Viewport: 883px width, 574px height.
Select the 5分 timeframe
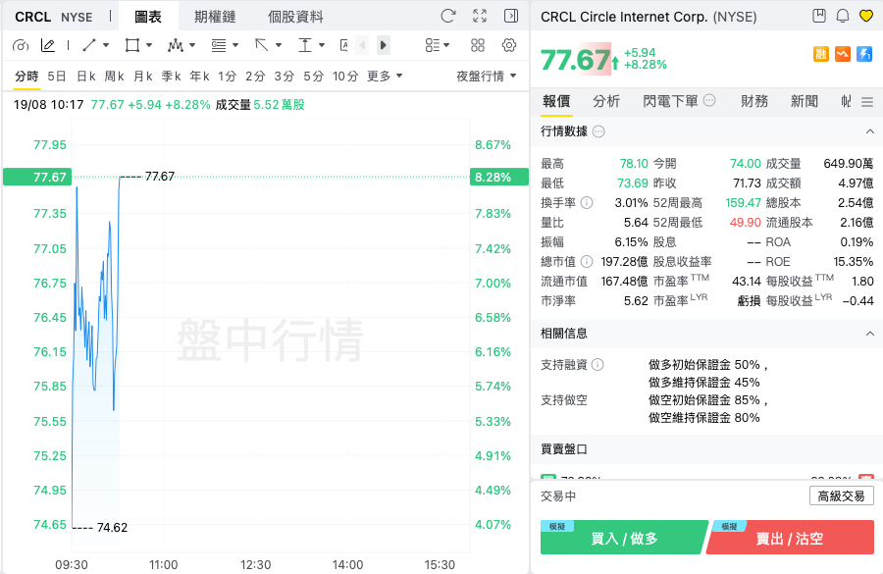point(314,77)
